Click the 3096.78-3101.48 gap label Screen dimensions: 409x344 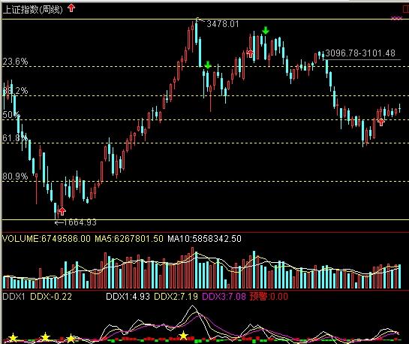(360, 53)
